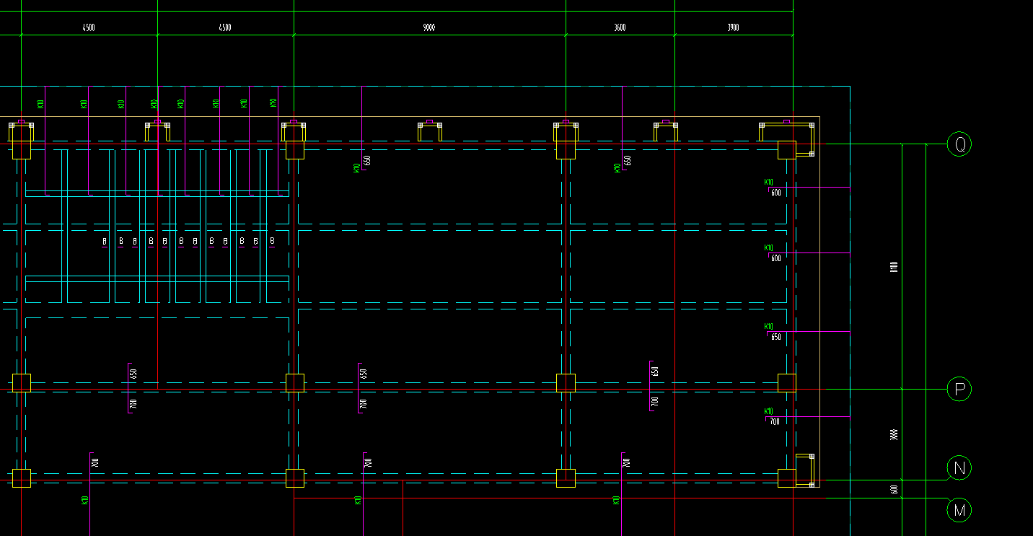Screen dimensions: 1033x536
Task: Select the 9000 dimension text
Action: 429,27
